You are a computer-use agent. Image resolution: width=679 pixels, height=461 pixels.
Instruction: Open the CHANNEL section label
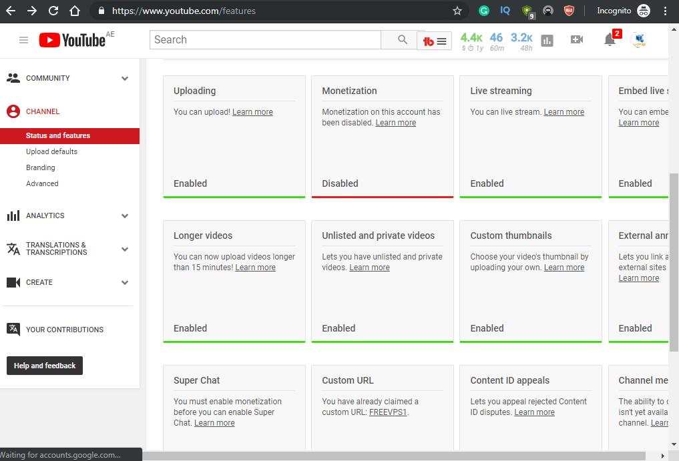[x=43, y=111]
